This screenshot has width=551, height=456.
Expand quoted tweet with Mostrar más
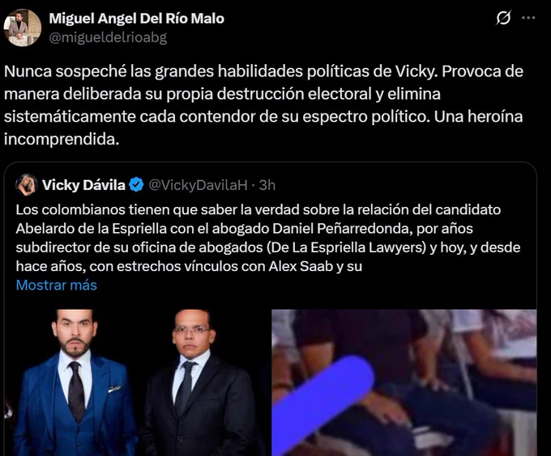tap(56, 285)
